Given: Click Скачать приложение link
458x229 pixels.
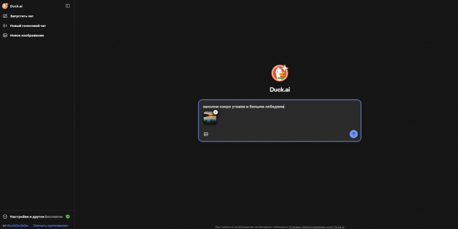Looking at the screenshot, I should [50, 226].
